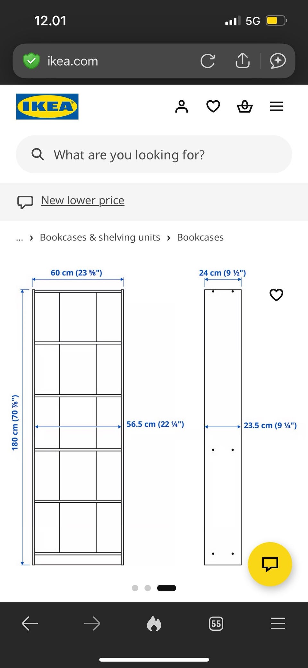Open the tab switcher showing 55 tabs
This screenshot has width=308, height=668.
point(216,624)
